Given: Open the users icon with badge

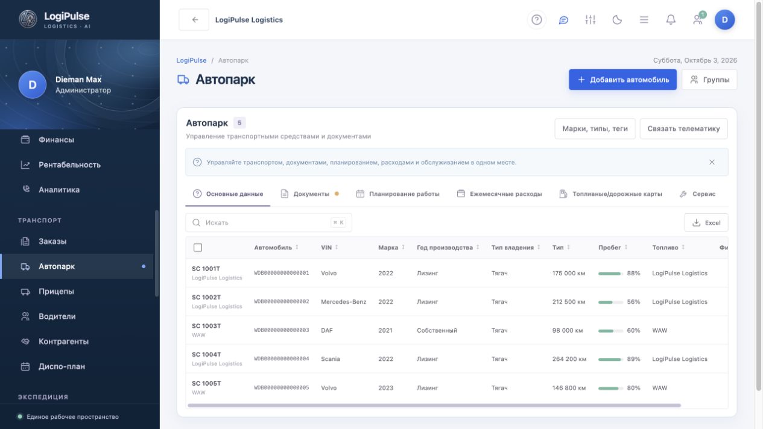Looking at the screenshot, I should (698, 20).
